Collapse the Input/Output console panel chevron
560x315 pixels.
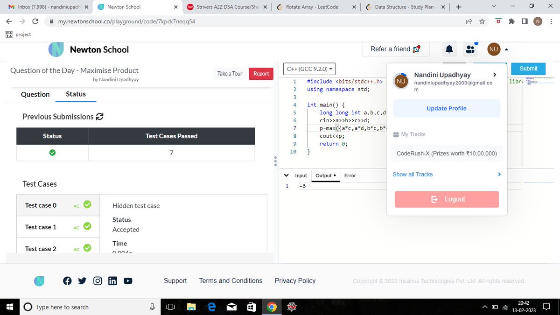tap(286, 175)
